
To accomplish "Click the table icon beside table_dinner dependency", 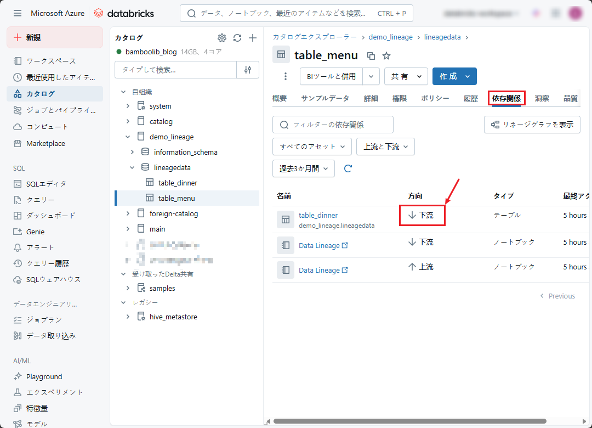I will [286, 219].
